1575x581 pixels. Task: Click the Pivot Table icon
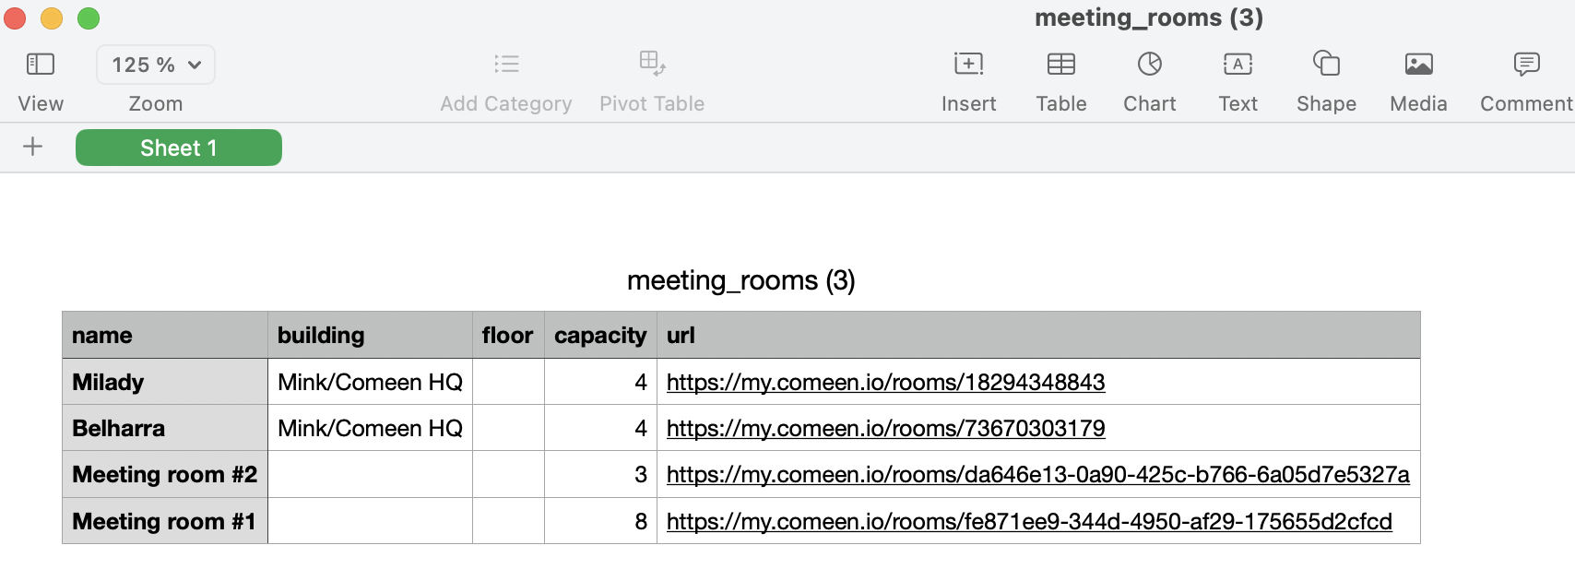point(652,63)
